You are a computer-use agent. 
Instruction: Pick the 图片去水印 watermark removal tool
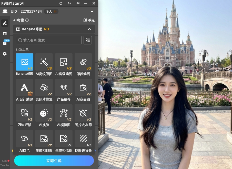tap(83, 113)
